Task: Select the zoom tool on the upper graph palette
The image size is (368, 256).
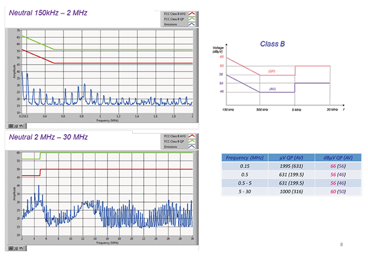Action: click(x=17, y=126)
